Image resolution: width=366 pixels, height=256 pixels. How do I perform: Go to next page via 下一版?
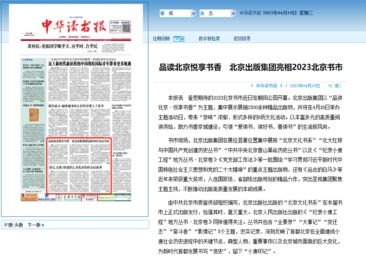click(x=34, y=225)
